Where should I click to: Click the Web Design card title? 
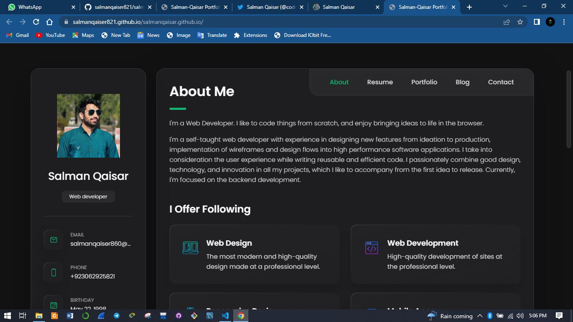point(229,243)
